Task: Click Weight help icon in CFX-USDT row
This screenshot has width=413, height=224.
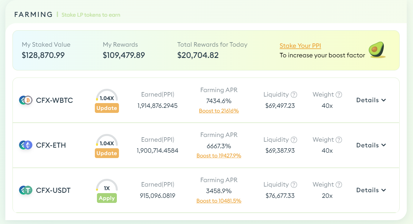Action: pos(339,185)
